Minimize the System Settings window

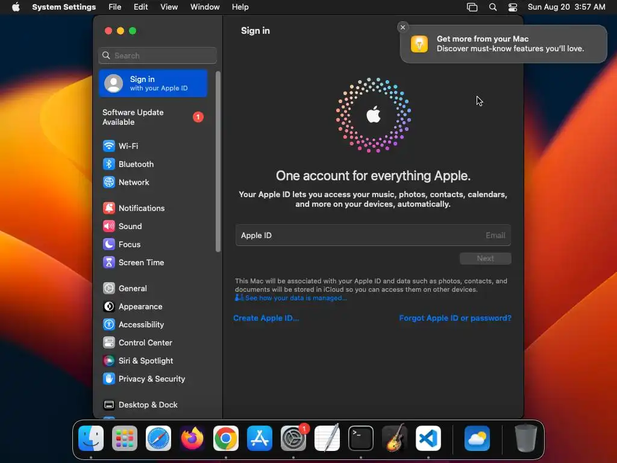(x=121, y=31)
